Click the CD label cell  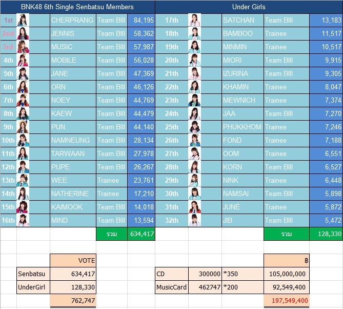(x=172, y=274)
